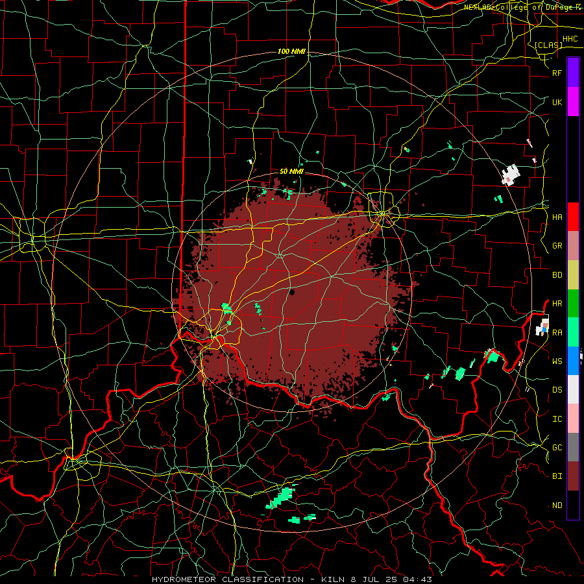Click the "WS" legend label
584x584 pixels.
point(557,361)
